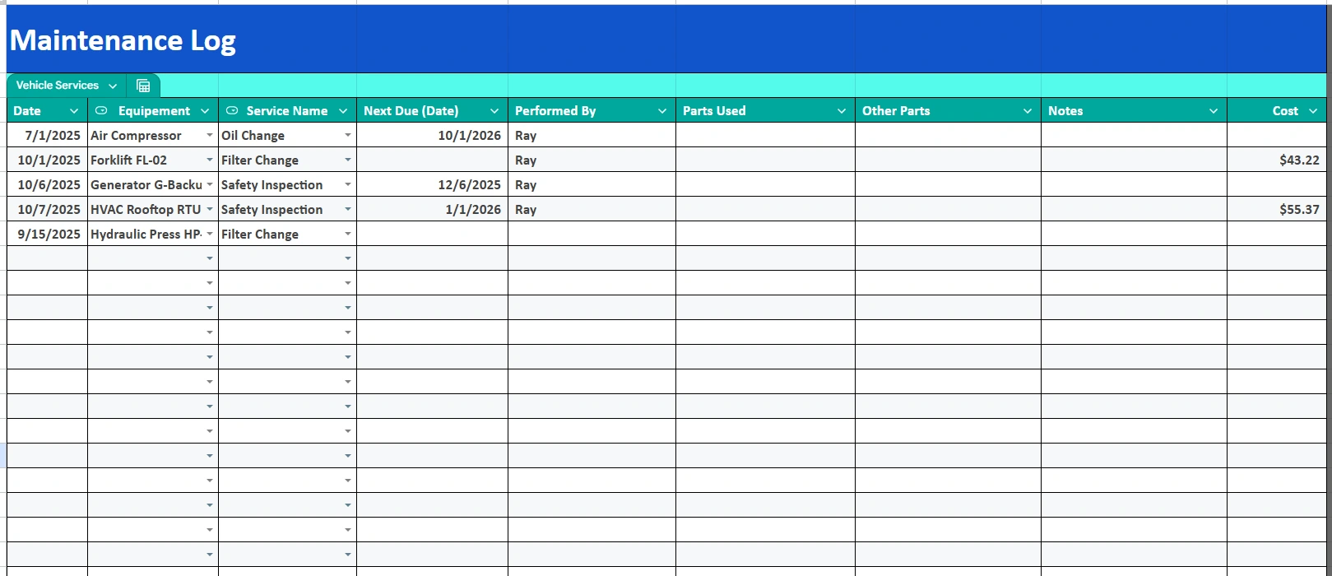Click the Date column header label
Image resolution: width=1332 pixels, height=576 pixels.
coord(27,111)
